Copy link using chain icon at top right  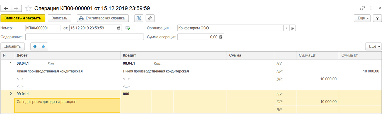pyautogui.click(x=363, y=8)
